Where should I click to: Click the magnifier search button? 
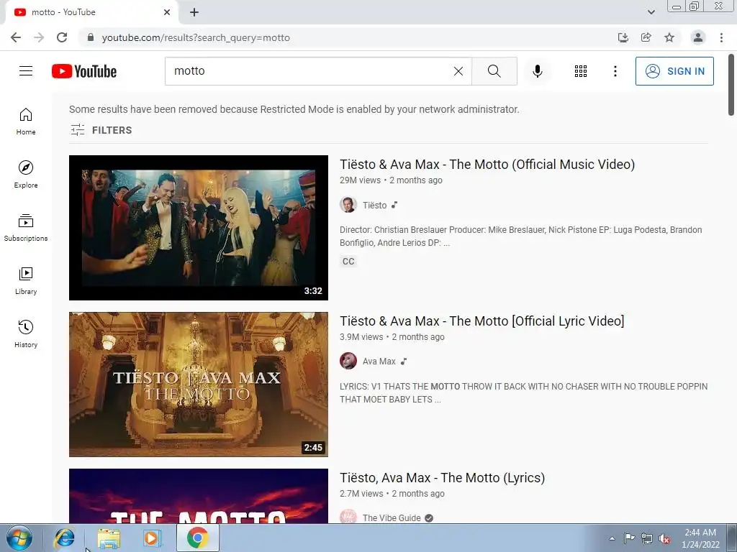[494, 71]
